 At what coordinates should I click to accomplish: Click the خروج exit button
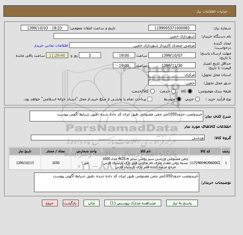point(50,203)
